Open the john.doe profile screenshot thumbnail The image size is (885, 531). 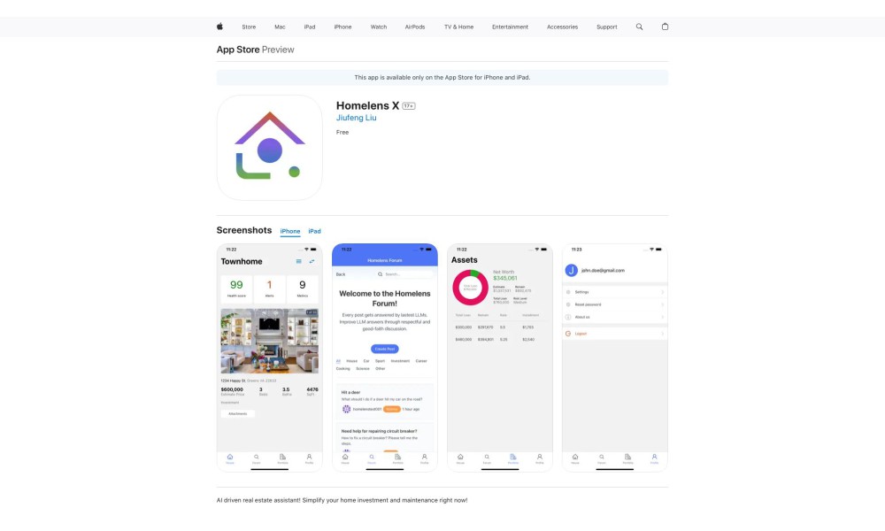[615, 358]
